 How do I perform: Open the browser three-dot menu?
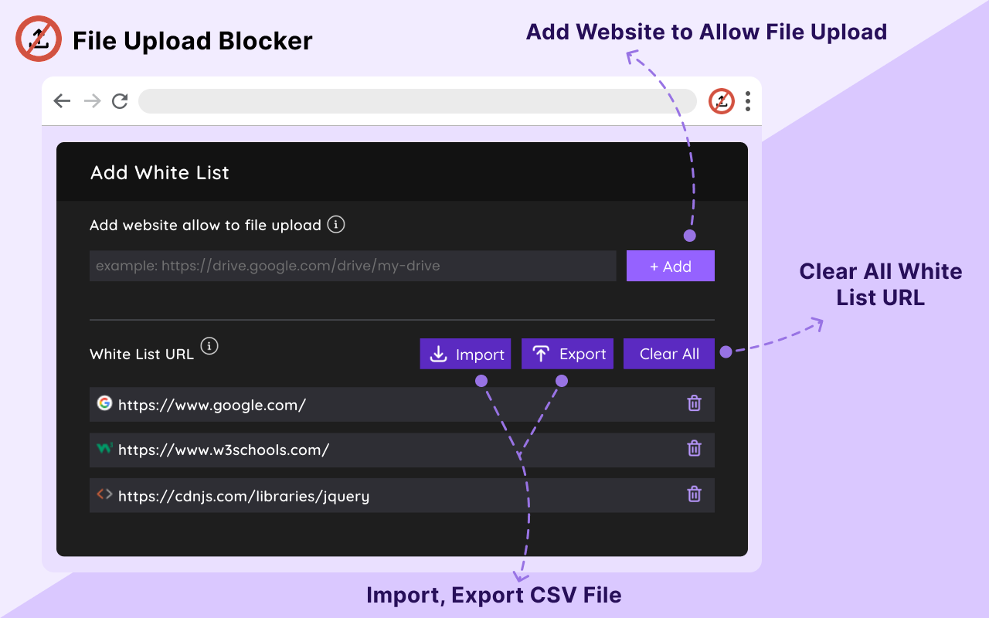748,101
